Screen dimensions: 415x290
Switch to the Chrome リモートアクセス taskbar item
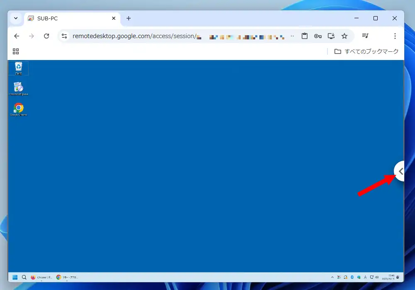pyautogui.click(x=67, y=277)
